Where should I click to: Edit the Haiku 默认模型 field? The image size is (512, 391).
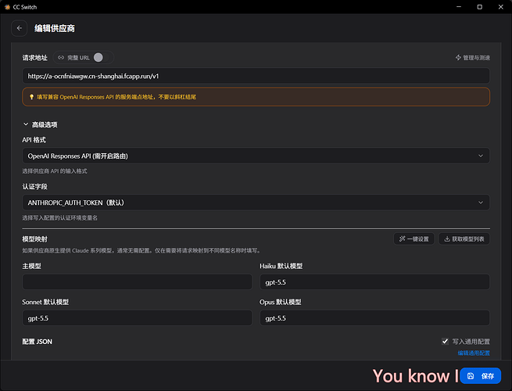374,282
